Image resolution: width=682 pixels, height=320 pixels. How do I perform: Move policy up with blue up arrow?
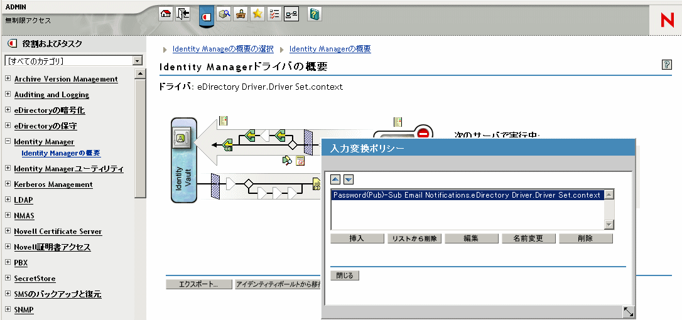point(335,179)
